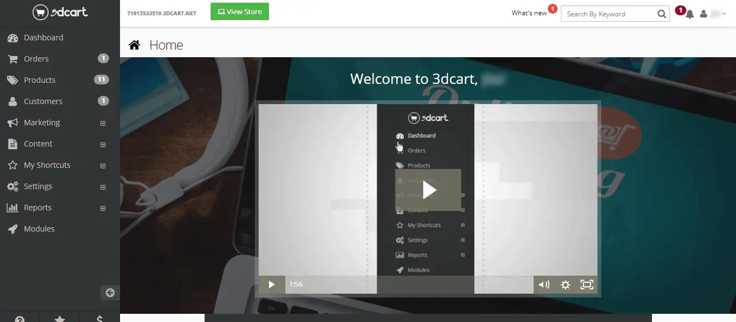
Task: Open video settings gear icon
Action: click(565, 284)
